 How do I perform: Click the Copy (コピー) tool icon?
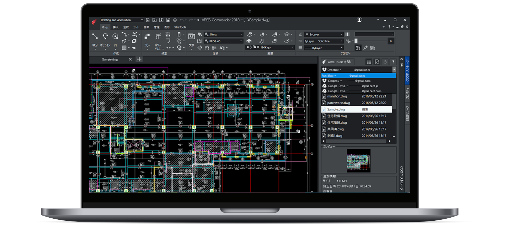click(147, 37)
